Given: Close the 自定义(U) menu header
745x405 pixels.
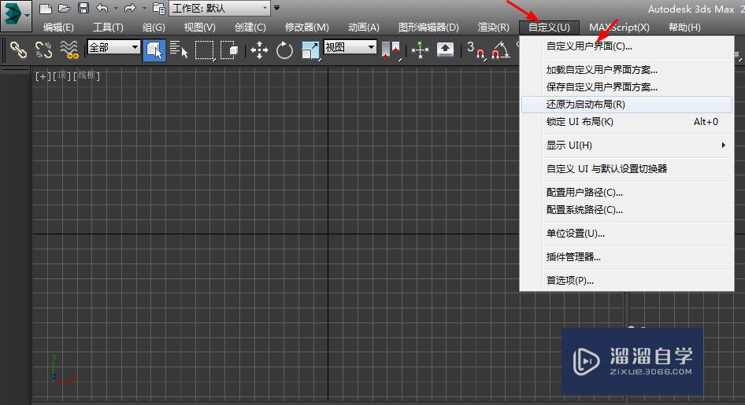Looking at the screenshot, I should pyautogui.click(x=549, y=27).
